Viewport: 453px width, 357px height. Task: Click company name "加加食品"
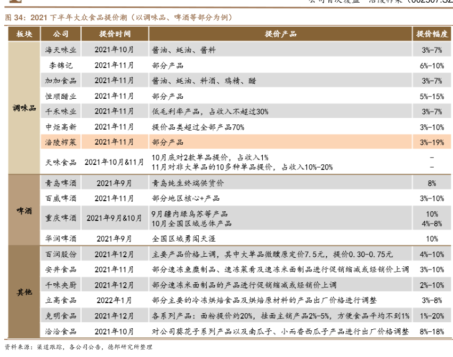(x=61, y=81)
